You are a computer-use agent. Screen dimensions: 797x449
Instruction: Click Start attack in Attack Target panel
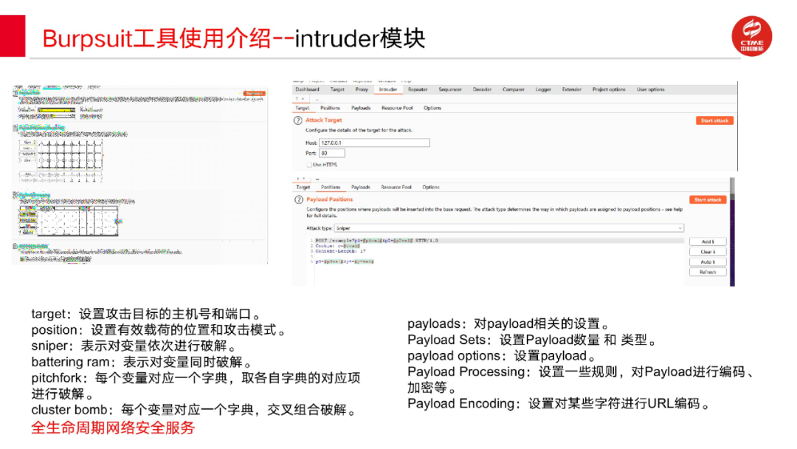tap(714, 121)
